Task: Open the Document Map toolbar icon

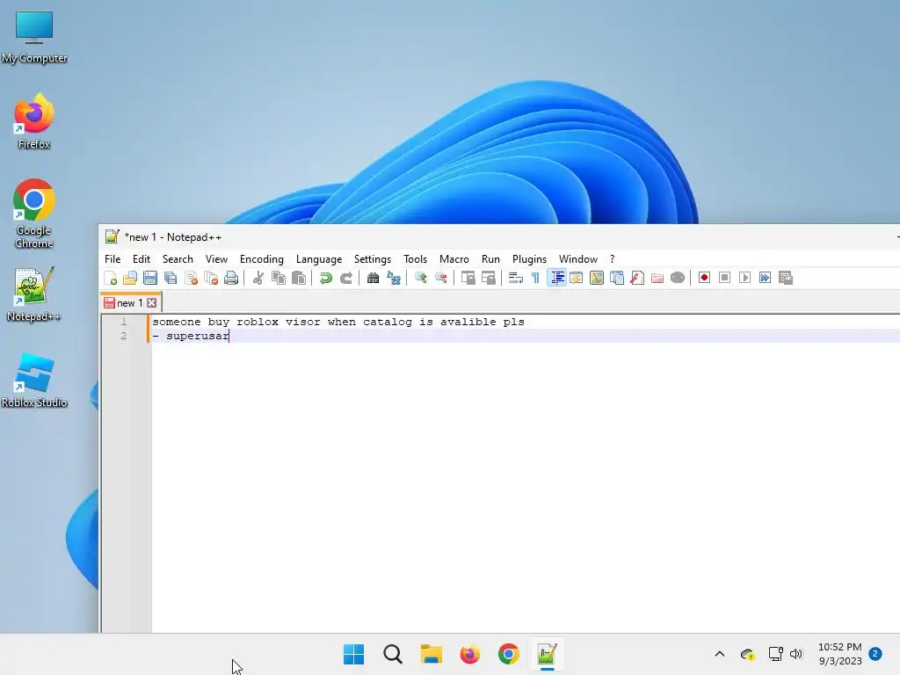Action: click(x=597, y=279)
